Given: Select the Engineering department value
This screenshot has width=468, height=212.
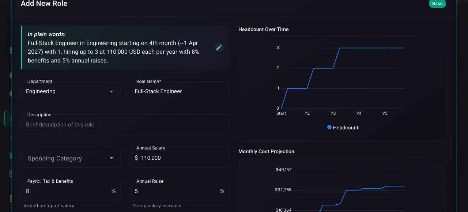Looking at the screenshot, I should click(41, 91).
